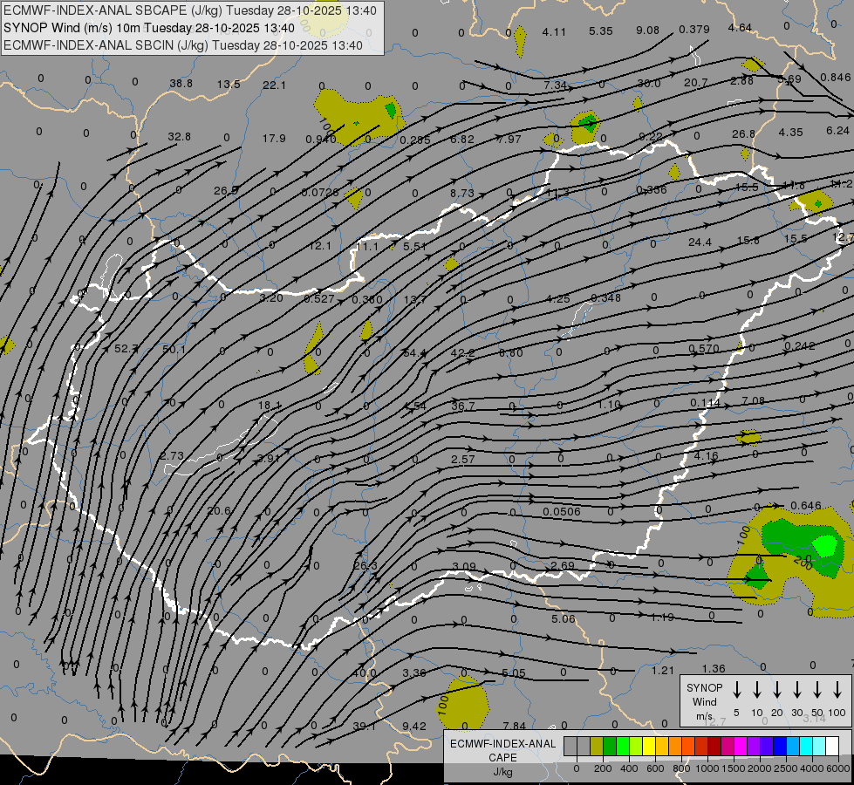
Task: Click the map value 0.0506
Action: 562,511
